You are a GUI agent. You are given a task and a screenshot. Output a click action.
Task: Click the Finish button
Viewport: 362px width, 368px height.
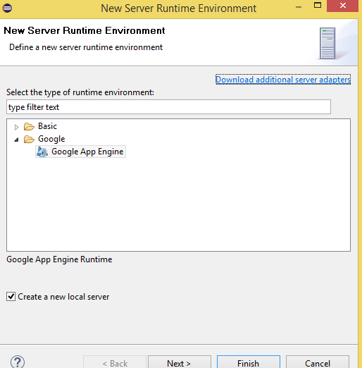click(249, 362)
